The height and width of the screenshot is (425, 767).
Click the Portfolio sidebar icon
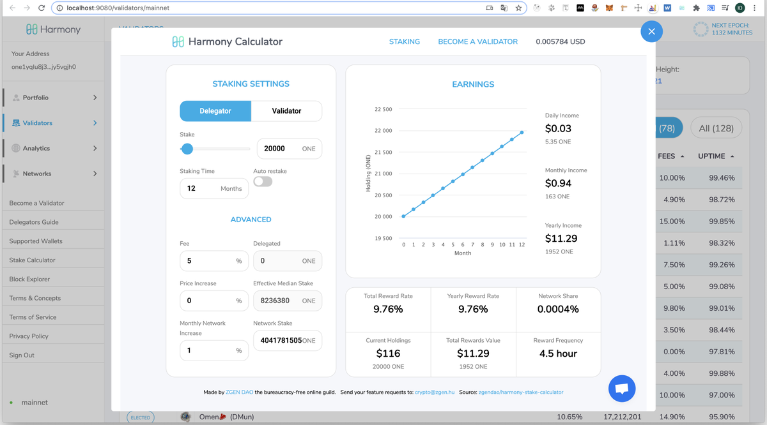(x=16, y=98)
